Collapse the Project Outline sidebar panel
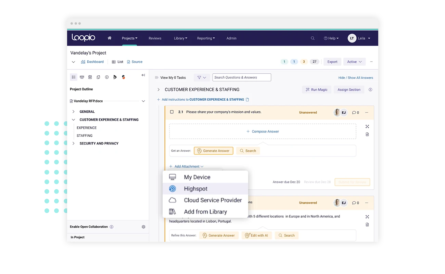This screenshot has height=274, width=445. 143,75
